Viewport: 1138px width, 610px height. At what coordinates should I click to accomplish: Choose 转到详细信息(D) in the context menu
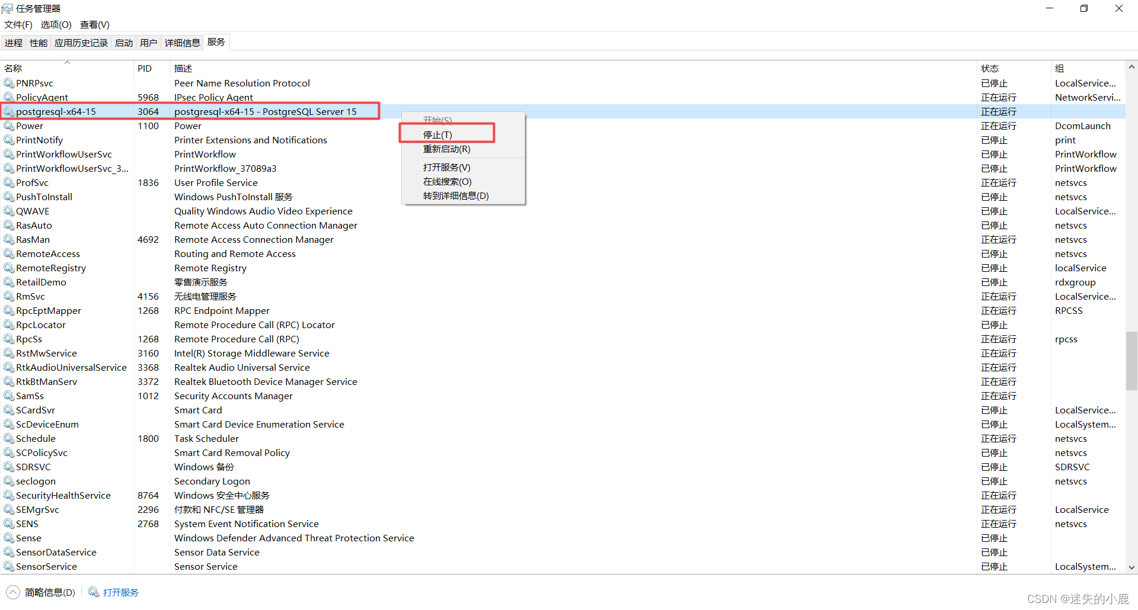click(x=463, y=195)
